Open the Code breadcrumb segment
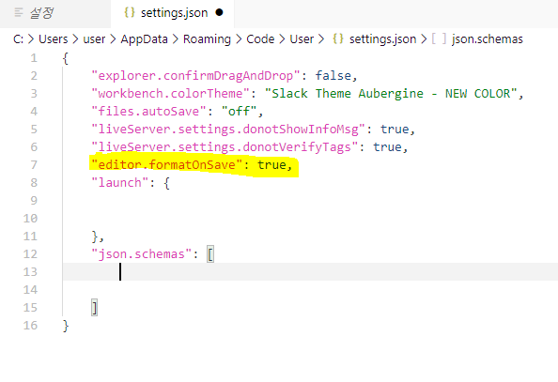The width and height of the screenshot is (558, 382). [260, 38]
